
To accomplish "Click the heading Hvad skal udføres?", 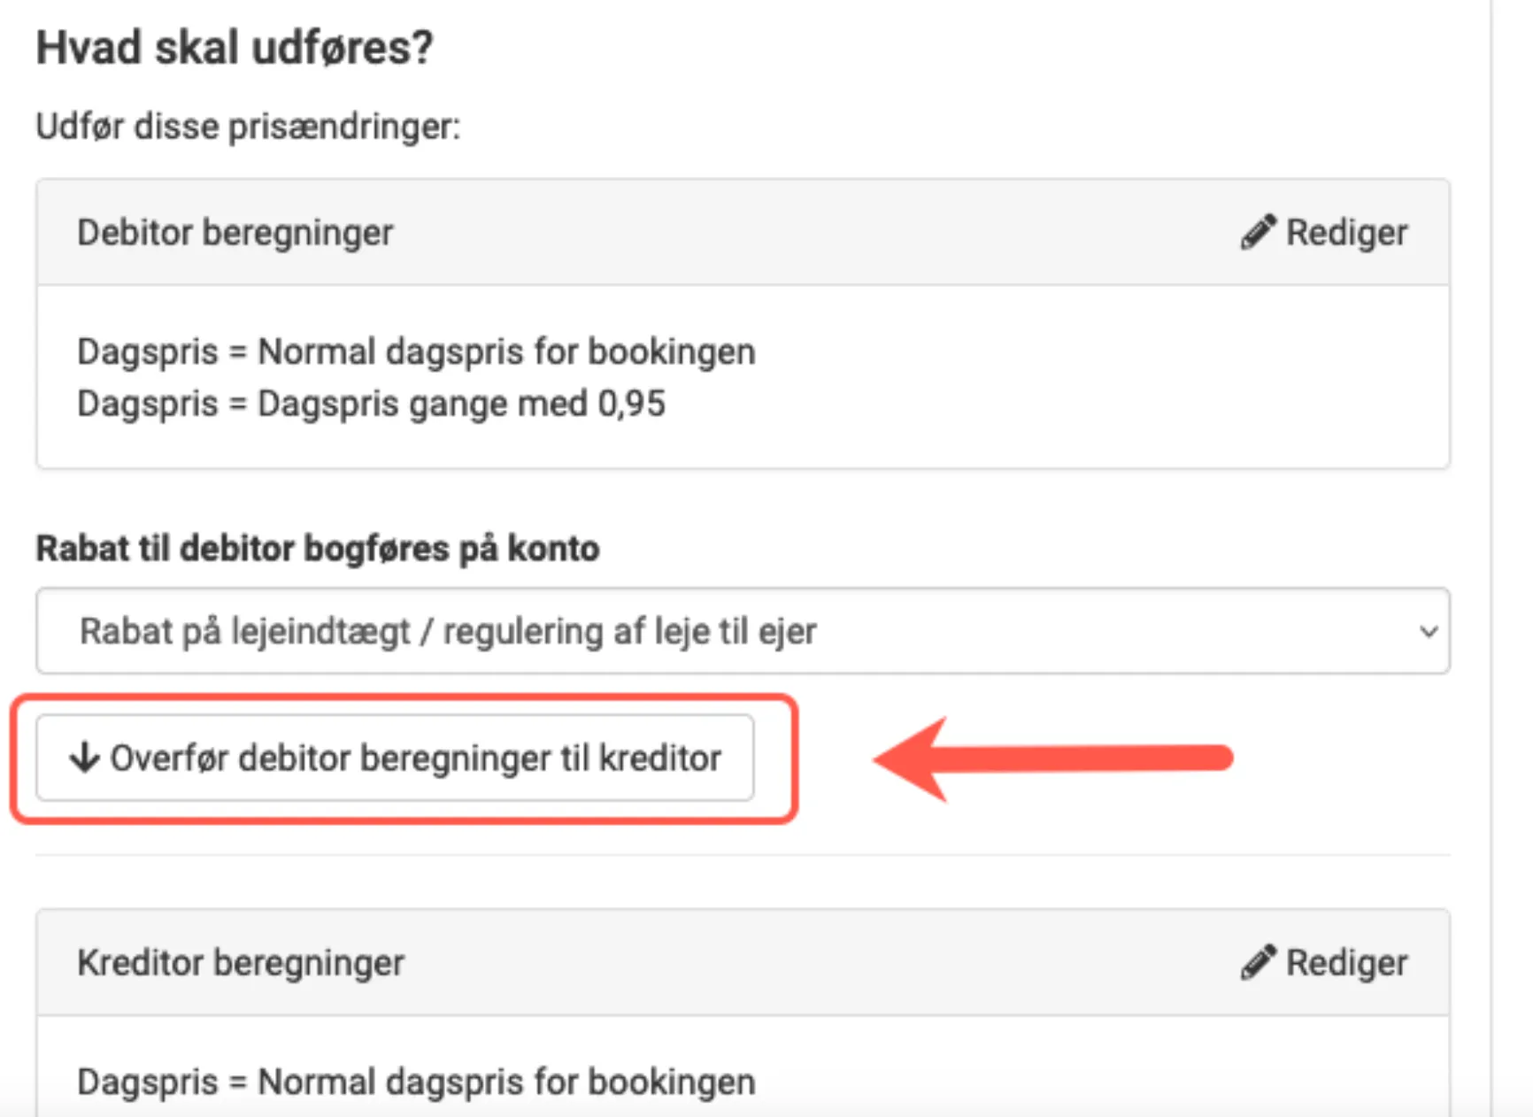I will point(235,46).
